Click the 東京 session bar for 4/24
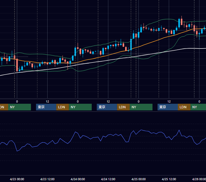Image resolution: width=206 pixels, height=182 pixels. (x=107, y=107)
